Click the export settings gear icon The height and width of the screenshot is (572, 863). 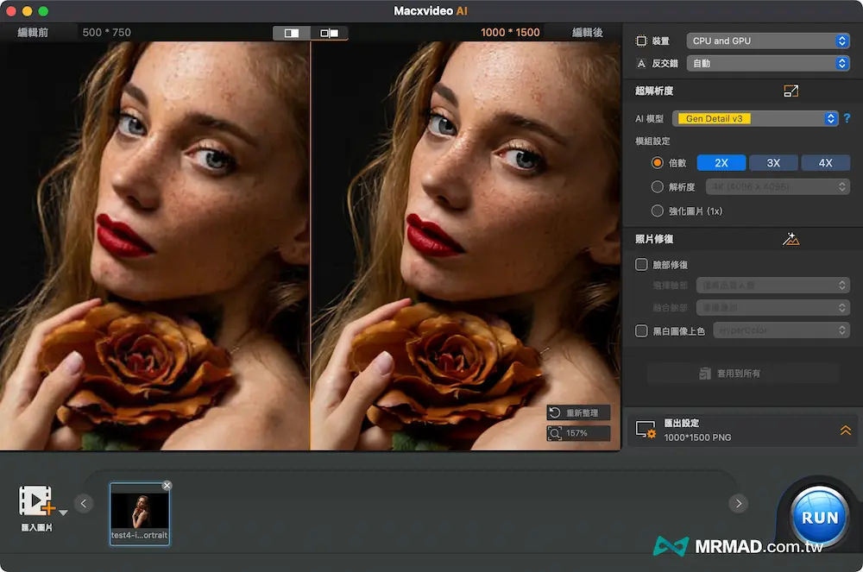pyautogui.click(x=645, y=430)
